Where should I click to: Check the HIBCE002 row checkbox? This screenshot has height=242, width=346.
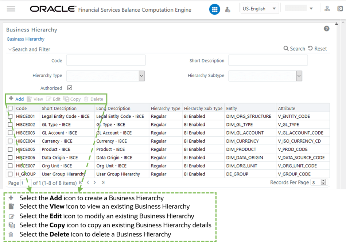10,125
